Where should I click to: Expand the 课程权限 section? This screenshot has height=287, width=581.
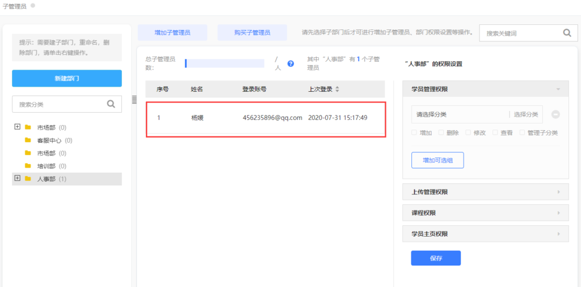click(485, 213)
